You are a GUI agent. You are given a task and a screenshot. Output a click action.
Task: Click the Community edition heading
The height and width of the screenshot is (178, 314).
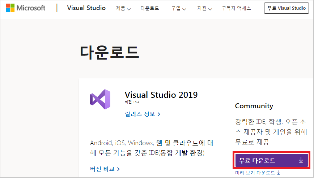pos(254,106)
